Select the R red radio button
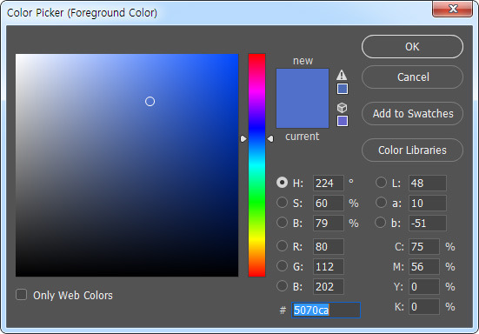Viewport: 479px width, 334px height. 282,246
